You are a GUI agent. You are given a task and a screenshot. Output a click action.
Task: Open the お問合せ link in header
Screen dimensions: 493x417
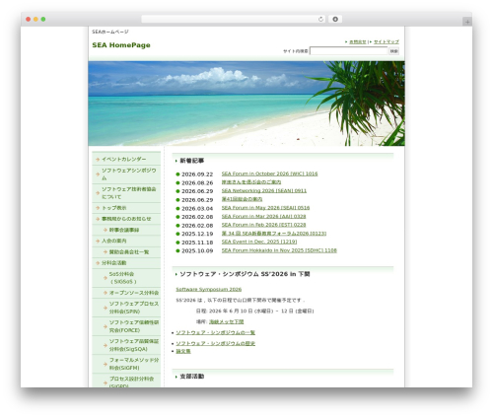tap(358, 41)
